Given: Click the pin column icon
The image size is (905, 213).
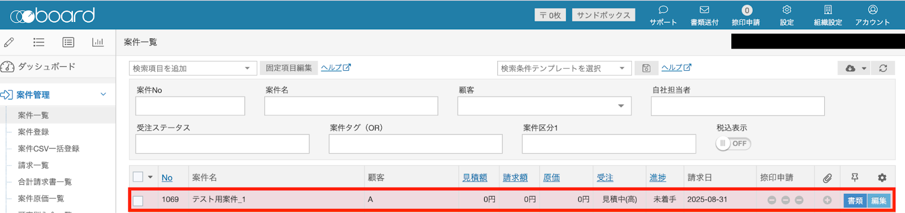Looking at the screenshot, I should pyautogui.click(x=855, y=177).
